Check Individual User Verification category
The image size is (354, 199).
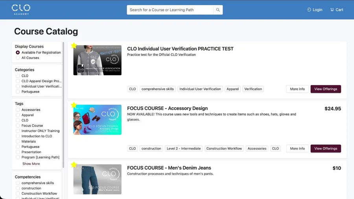[x=18, y=86]
